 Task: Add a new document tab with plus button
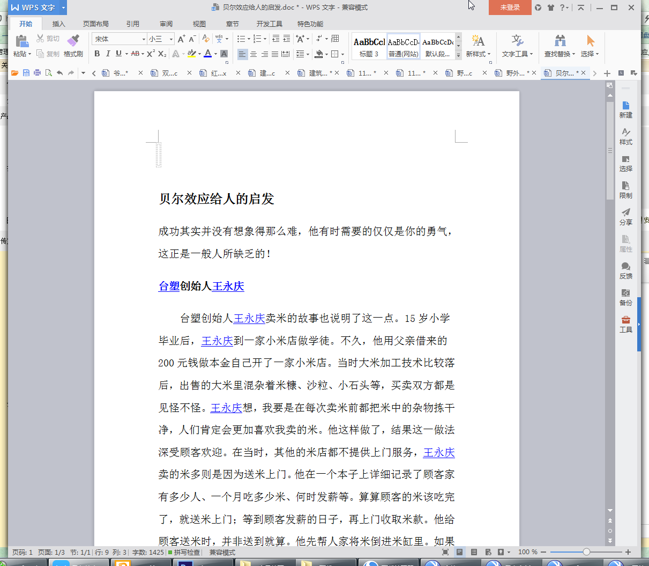click(x=607, y=73)
